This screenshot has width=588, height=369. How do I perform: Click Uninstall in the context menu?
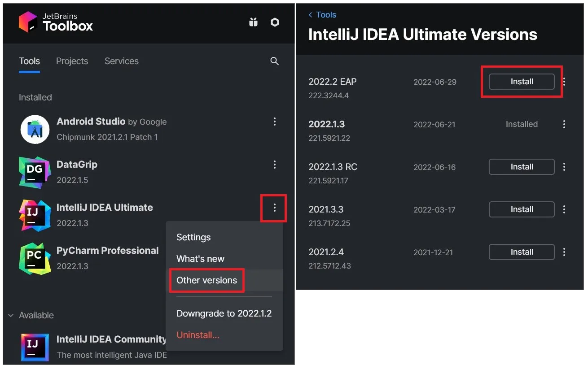coord(198,335)
